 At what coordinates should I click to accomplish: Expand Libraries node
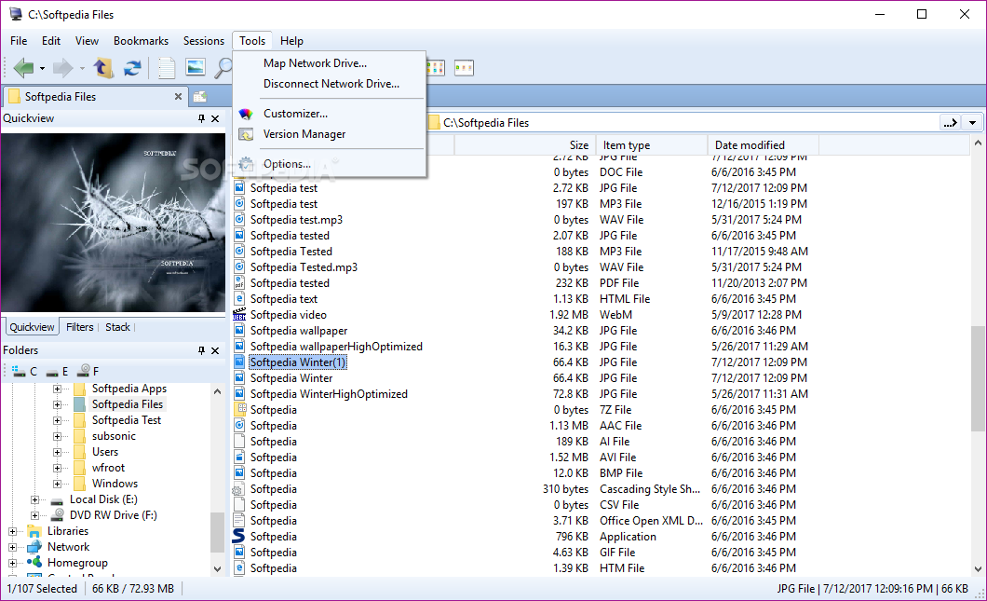coord(13,531)
